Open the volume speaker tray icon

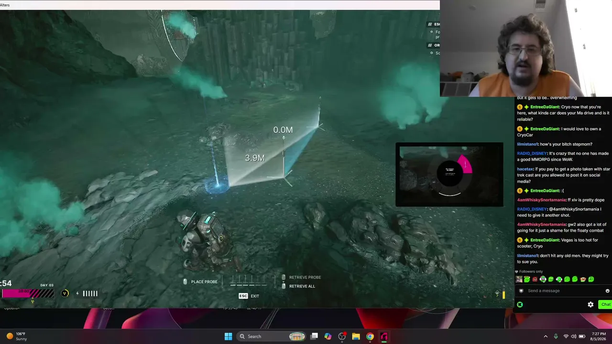click(x=574, y=336)
